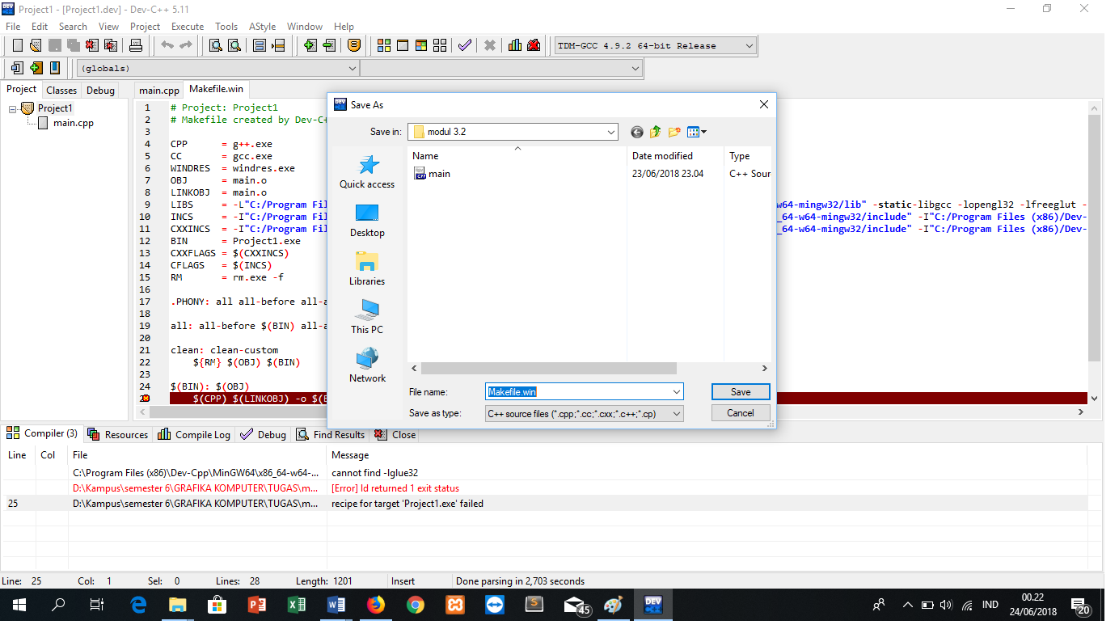This screenshot has width=1119, height=629.
Task: Open Firefox from the taskbar
Action: tap(376, 605)
